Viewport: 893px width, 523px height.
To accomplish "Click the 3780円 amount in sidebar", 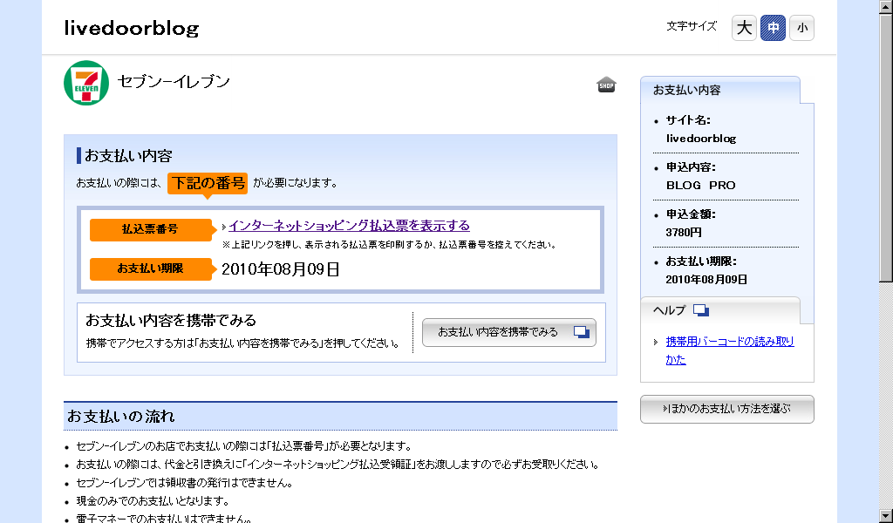I will (x=684, y=232).
